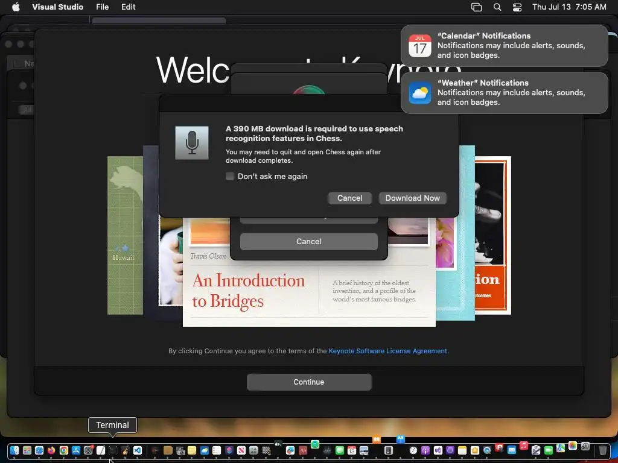Switch to Visual Studio via its Dock icon
This screenshot has width=618, height=463.
pyautogui.click(x=438, y=450)
